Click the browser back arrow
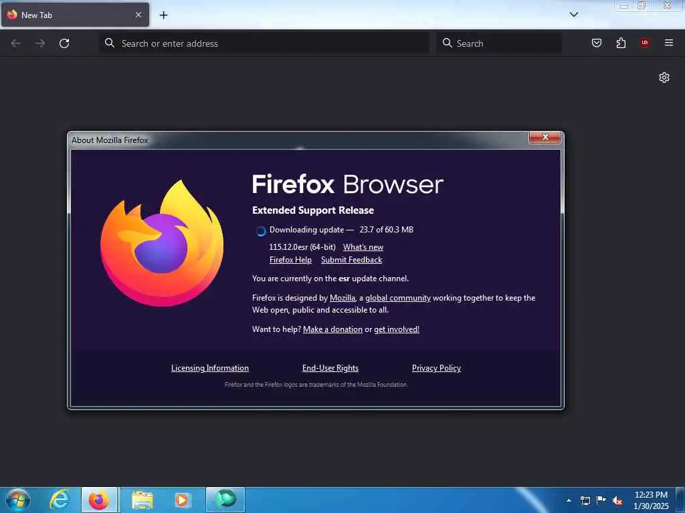Screen dimensions: 685x513 click(x=16, y=43)
